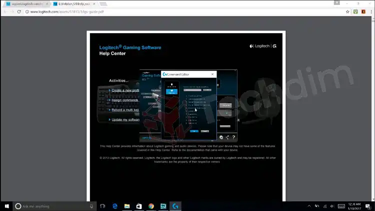Click the name input field in Command Editor
The height and width of the screenshot is (211, 375).
coord(192,90)
